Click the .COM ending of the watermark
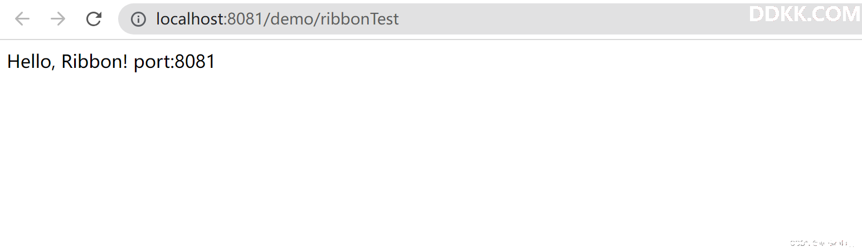Viewport: 862px width, 252px height. coord(832,14)
